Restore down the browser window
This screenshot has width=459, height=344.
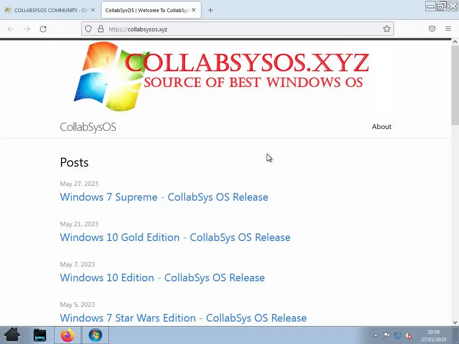click(442, 6)
